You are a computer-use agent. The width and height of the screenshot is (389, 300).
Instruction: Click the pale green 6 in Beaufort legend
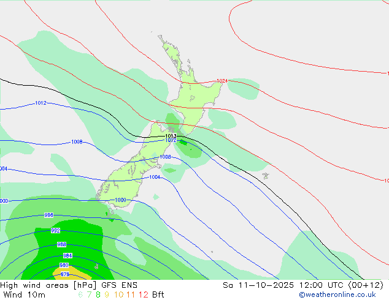[x=80, y=294]
